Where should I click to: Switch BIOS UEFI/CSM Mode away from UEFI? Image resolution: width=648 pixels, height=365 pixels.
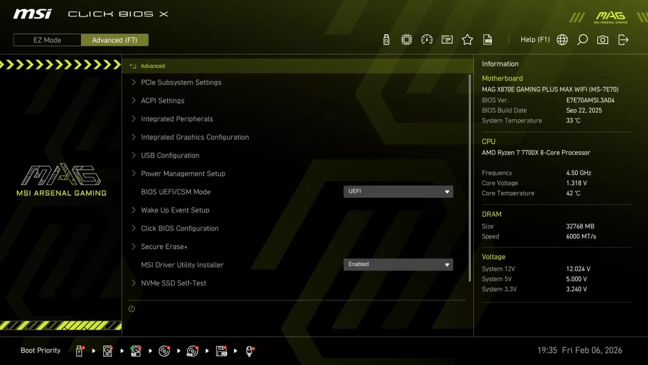pyautogui.click(x=398, y=191)
